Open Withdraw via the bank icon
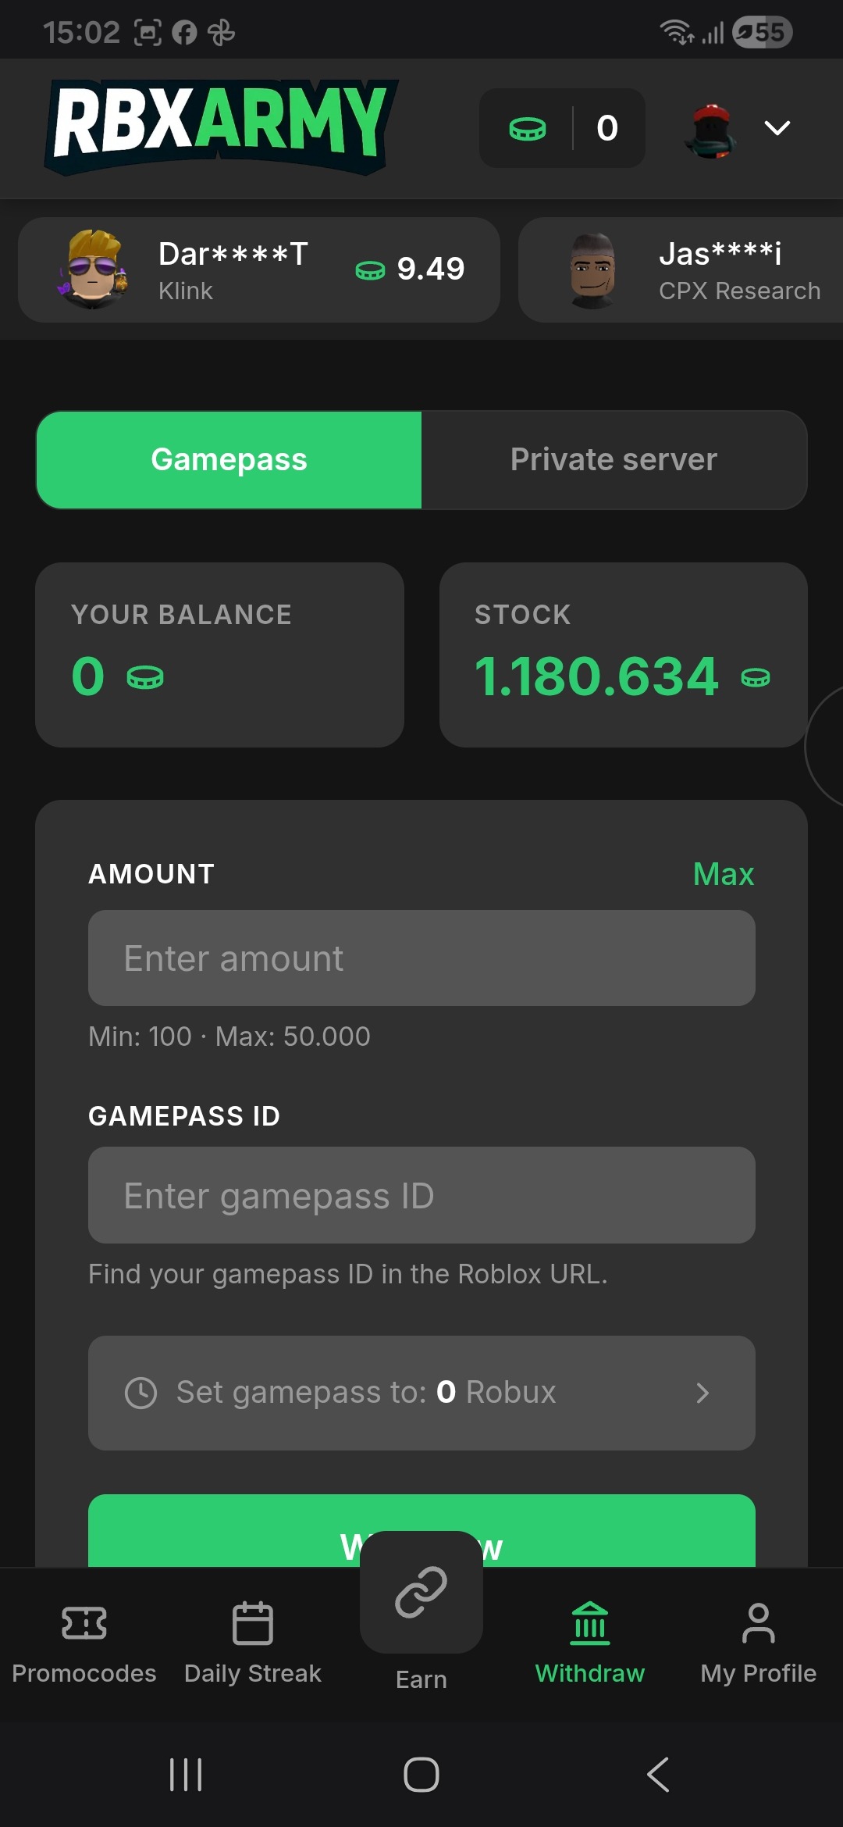This screenshot has width=843, height=1827. tap(590, 1622)
